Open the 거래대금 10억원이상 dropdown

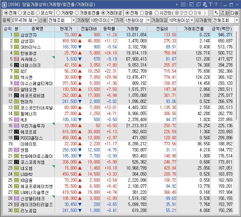pyautogui.click(x=192, y=20)
